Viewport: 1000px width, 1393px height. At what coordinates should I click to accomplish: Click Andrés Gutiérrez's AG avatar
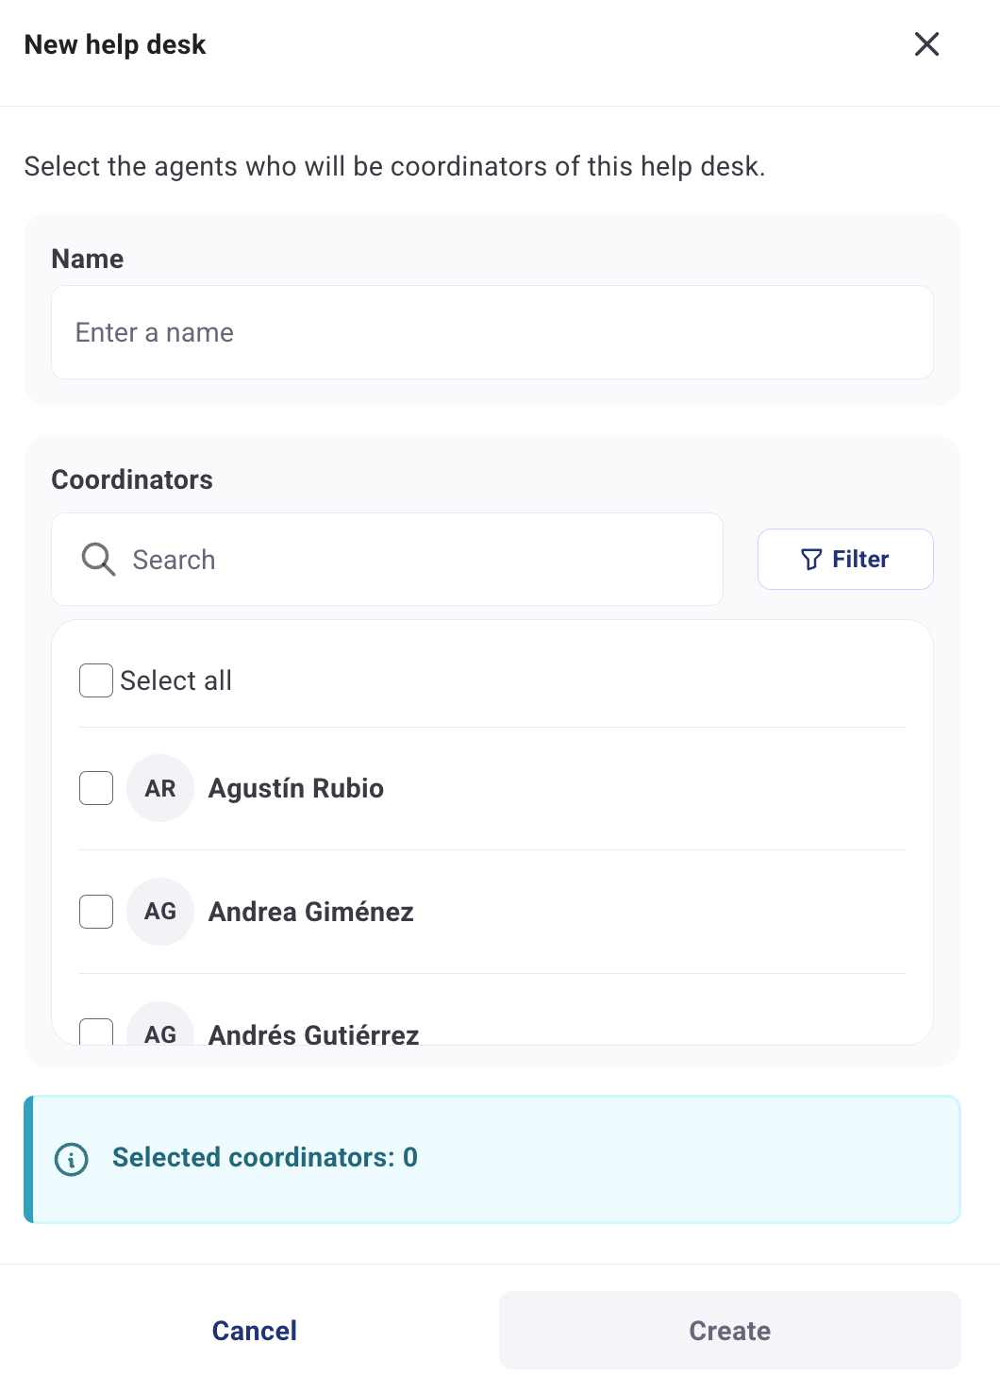click(160, 1029)
